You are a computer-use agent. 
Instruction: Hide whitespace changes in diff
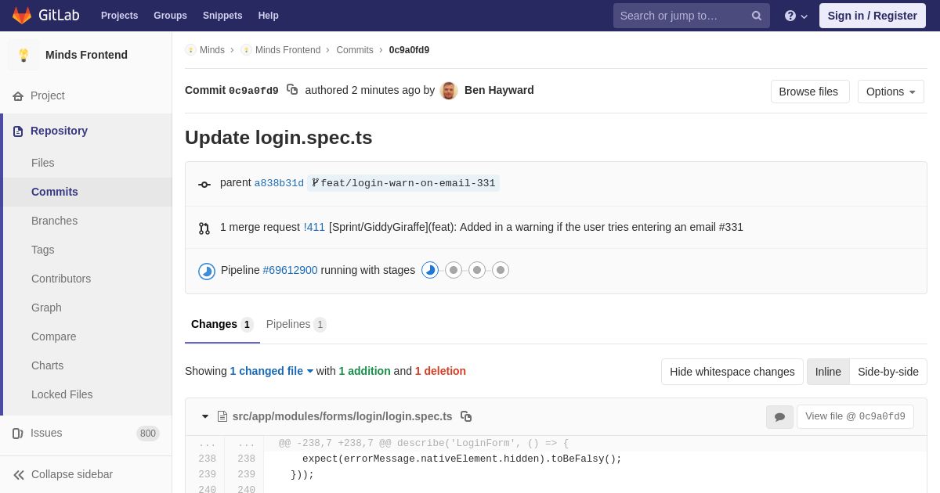point(732,372)
